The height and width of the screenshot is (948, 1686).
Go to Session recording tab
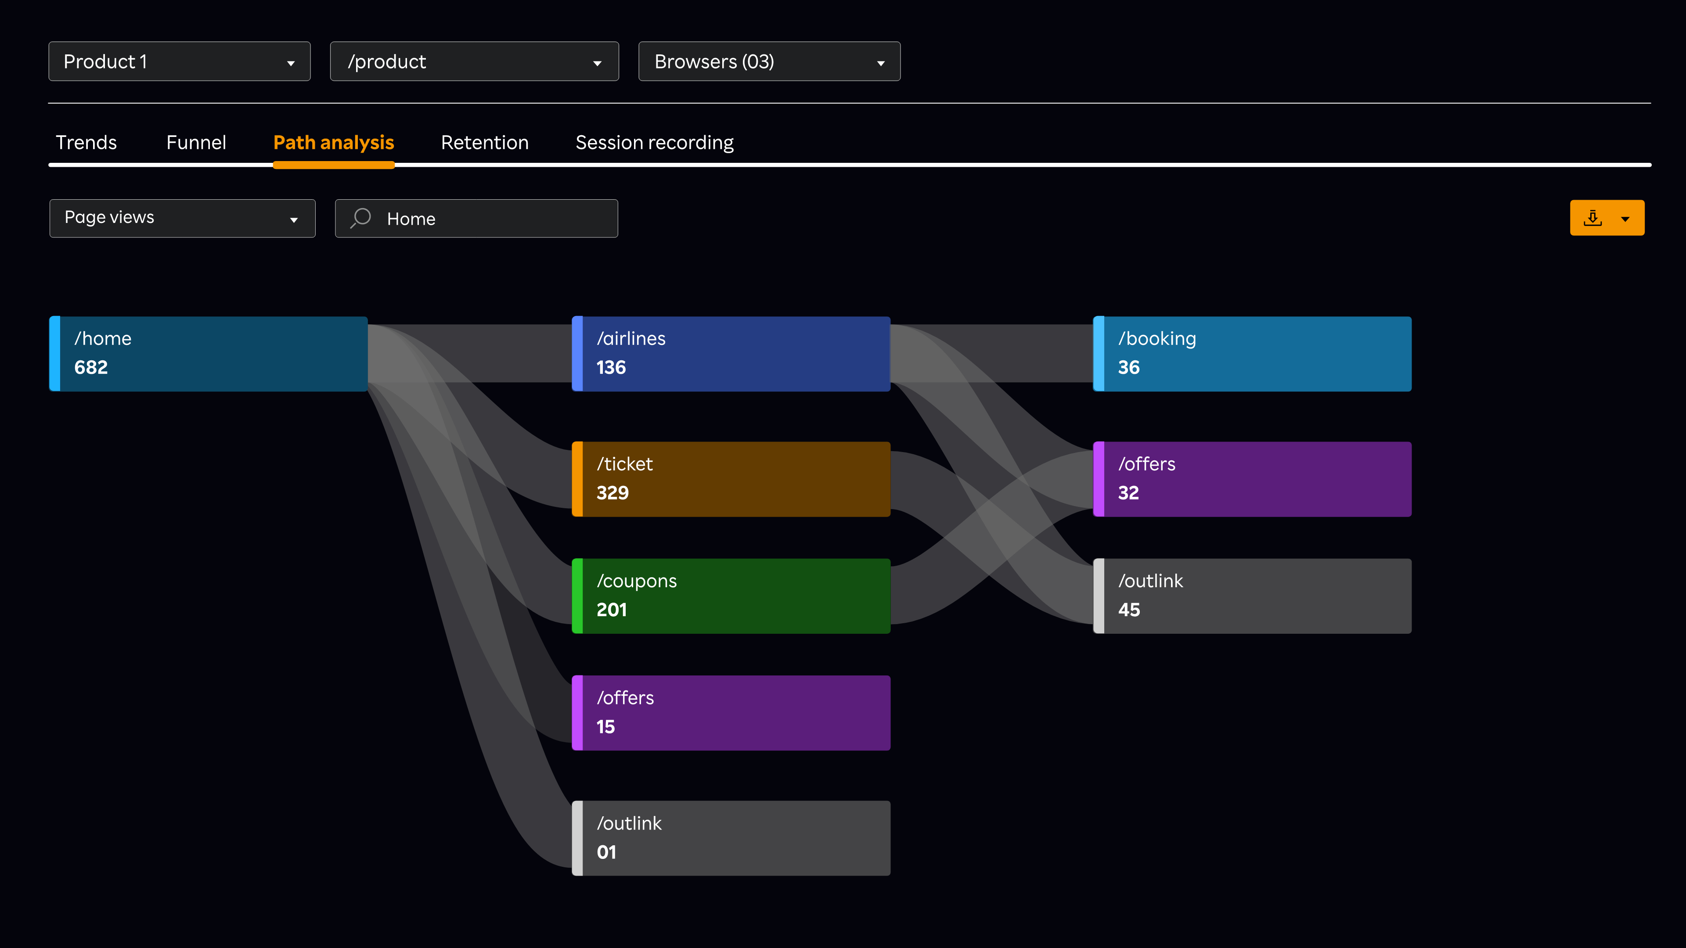(654, 143)
